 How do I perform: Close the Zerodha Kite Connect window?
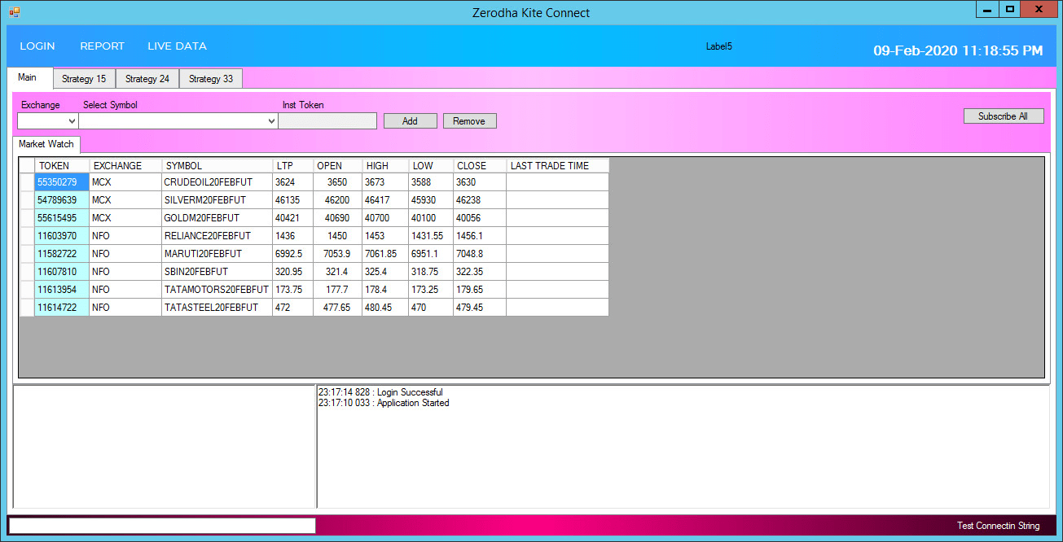tap(1040, 10)
